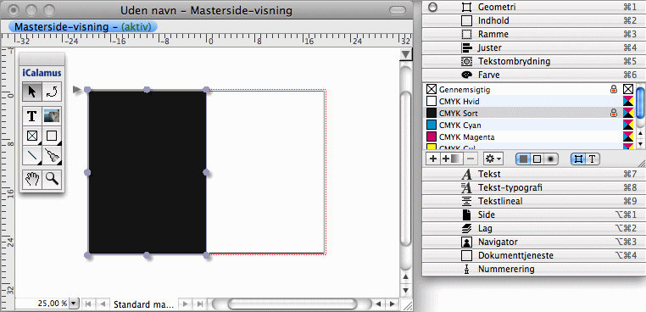Select the Text frame tool
The image size is (646, 312).
(32, 116)
